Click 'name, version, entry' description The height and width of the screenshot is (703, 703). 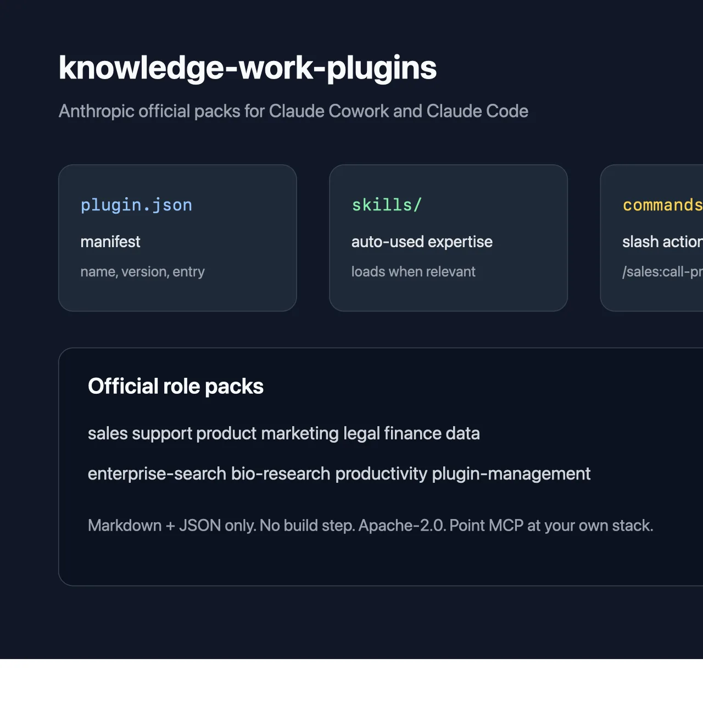pyautogui.click(x=142, y=272)
